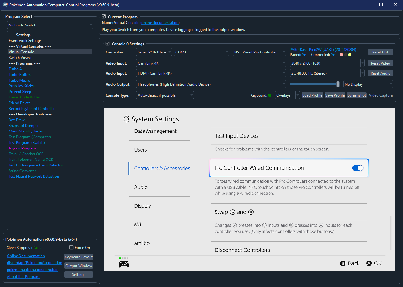Open the Nintendo Switch program dropdown
Image resolution: width=403 pixels, height=287 pixels.
click(50, 25)
